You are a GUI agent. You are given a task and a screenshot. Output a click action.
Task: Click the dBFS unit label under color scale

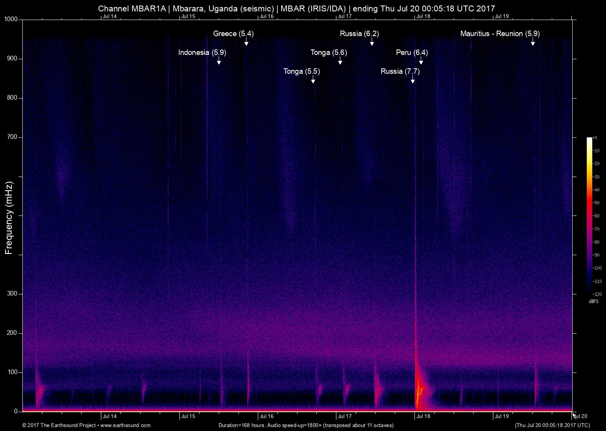pos(593,301)
